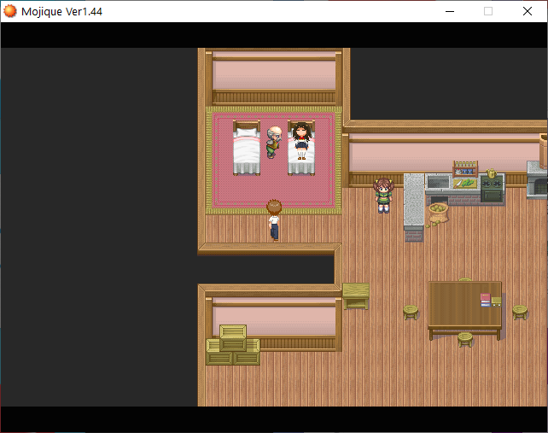
Task: Click the sack of potatoes
Action: [438, 212]
